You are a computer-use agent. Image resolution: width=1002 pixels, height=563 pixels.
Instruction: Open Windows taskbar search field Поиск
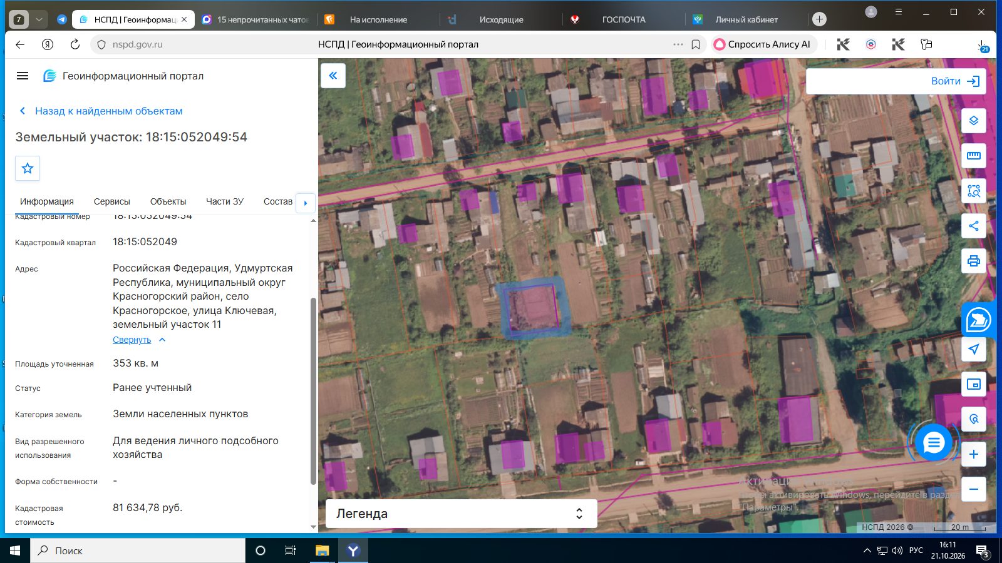click(x=138, y=550)
